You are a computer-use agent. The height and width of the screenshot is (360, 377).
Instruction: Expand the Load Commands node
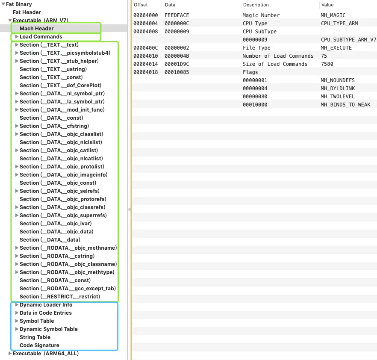click(17, 36)
